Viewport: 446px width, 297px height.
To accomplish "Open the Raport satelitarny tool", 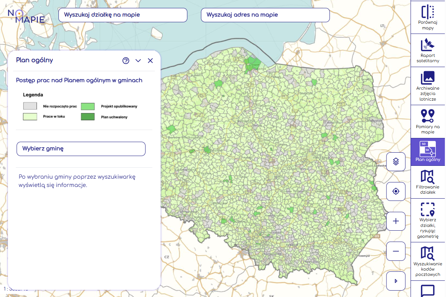I will (428, 50).
